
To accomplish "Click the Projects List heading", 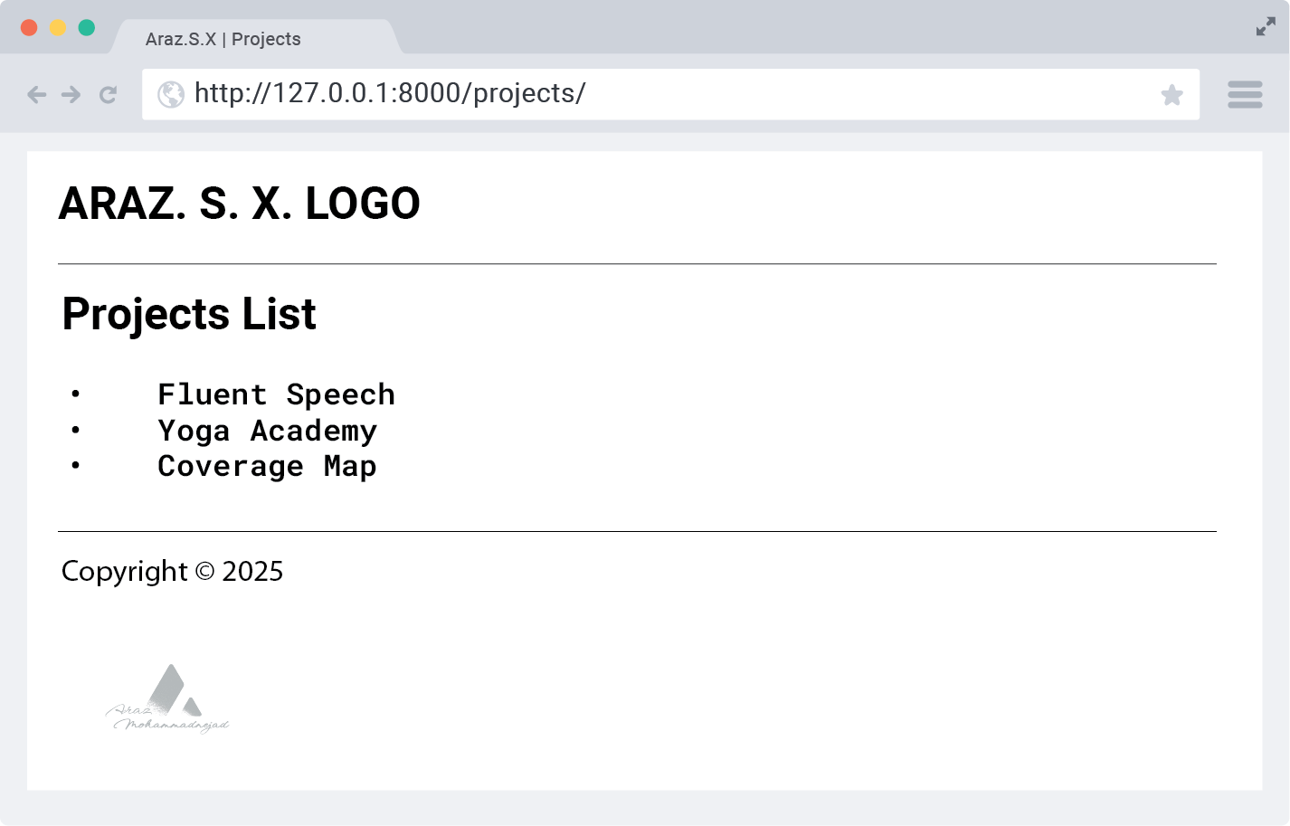I will tap(189, 314).
